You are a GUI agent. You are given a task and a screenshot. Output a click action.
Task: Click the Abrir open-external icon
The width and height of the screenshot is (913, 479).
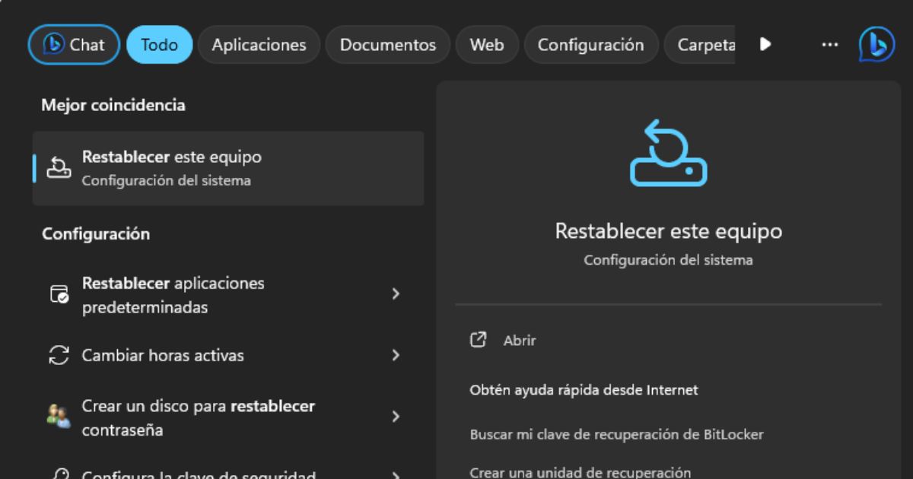coord(478,340)
